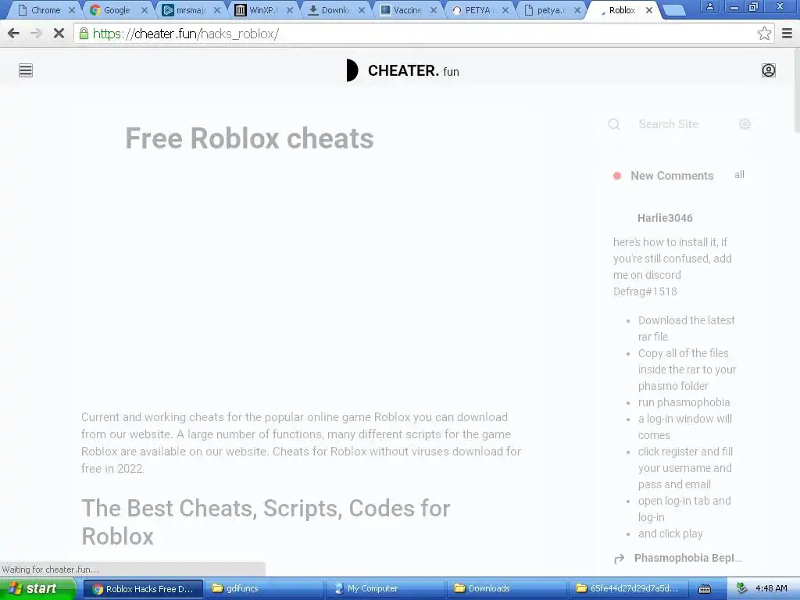Image resolution: width=800 pixels, height=600 pixels.
Task: Open the Chrome settings menu icon
Action: point(787,34)
